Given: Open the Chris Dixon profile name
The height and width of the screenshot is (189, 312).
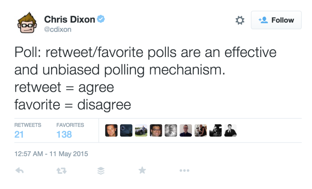Looking at the screenshot, I should point(69,19).
